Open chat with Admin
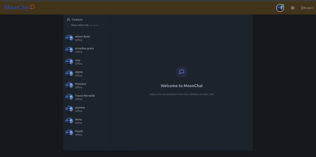Screen dimensions: 316x157 pos(79,74)
